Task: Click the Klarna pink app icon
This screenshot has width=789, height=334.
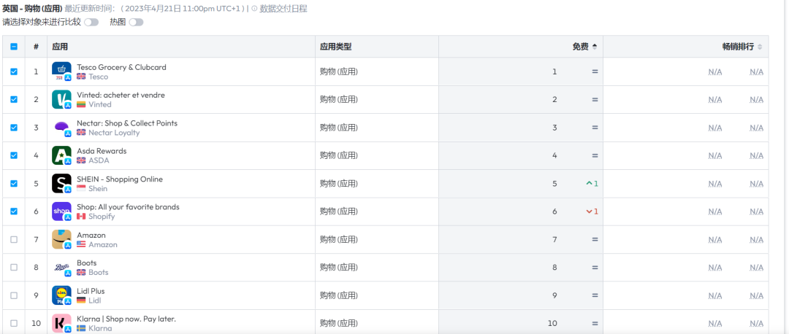Action: tap(61, 322)
